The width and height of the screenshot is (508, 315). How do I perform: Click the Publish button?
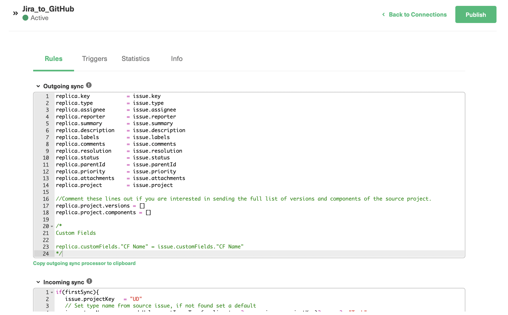[x=476, y=14]
